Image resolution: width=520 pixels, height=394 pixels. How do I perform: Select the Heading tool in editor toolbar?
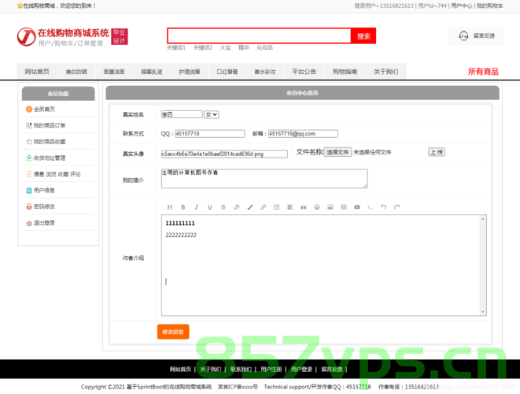click(169, 207)
